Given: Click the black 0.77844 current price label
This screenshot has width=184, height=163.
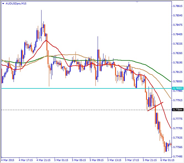Looking at the screenshot, I should pos(178,110).
